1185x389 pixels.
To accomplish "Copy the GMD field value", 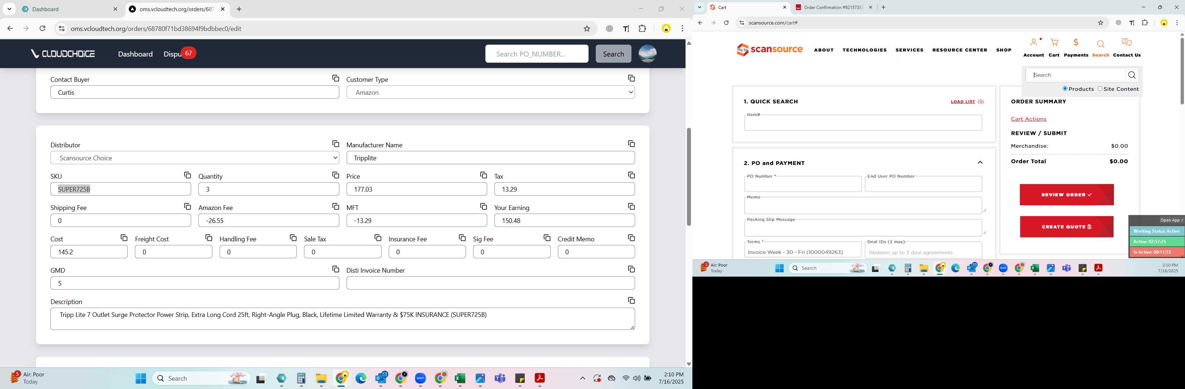I will [x=335, y=269].
